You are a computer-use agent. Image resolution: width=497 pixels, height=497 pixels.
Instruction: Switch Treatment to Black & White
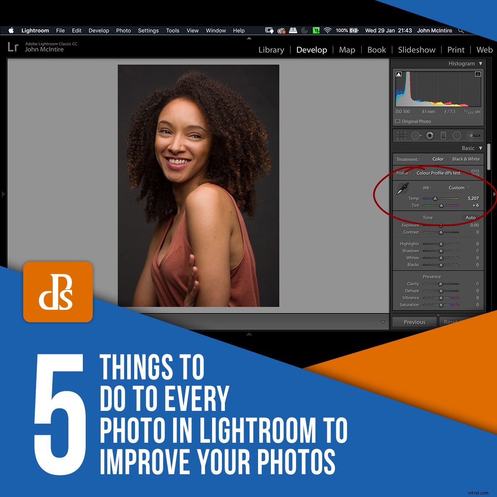(x=466, y=159)
